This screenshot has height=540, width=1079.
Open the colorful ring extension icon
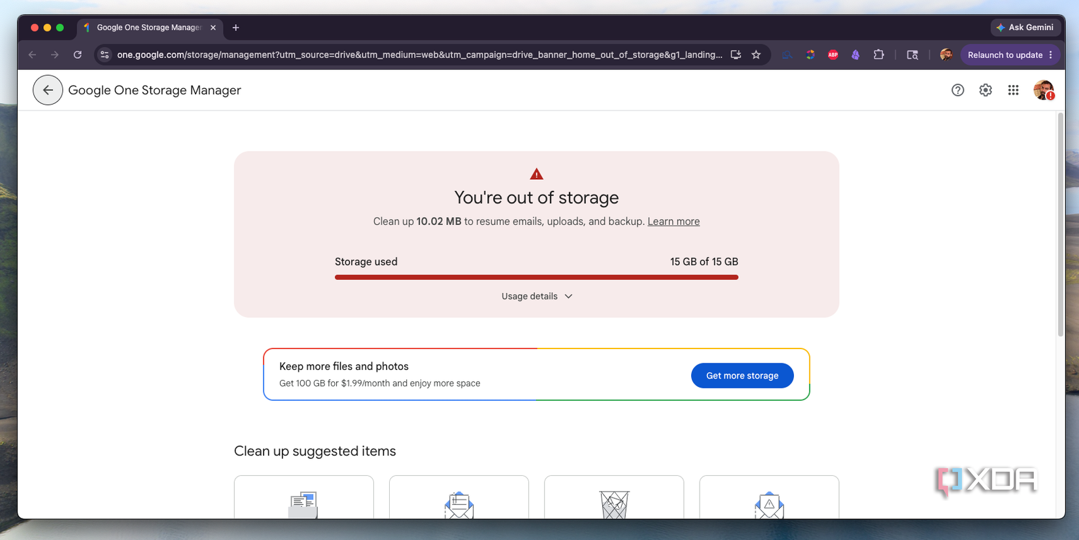click(x=810, y=55)
